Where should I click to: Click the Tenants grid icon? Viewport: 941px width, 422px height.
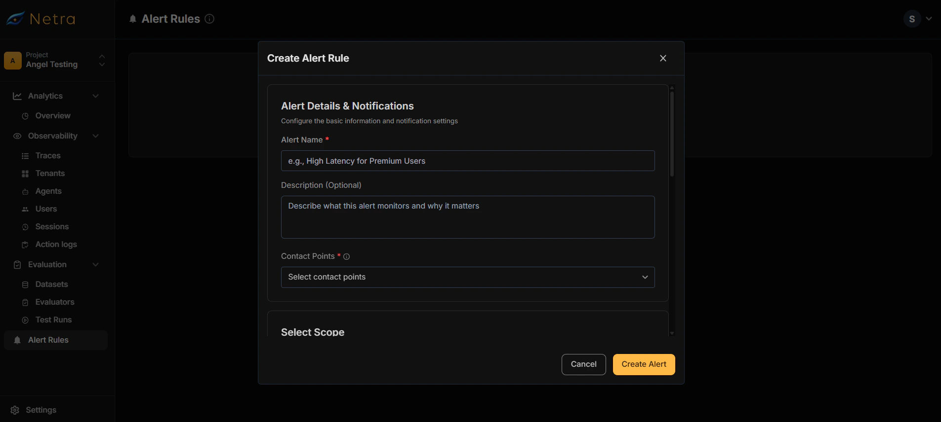coord(25,174)
